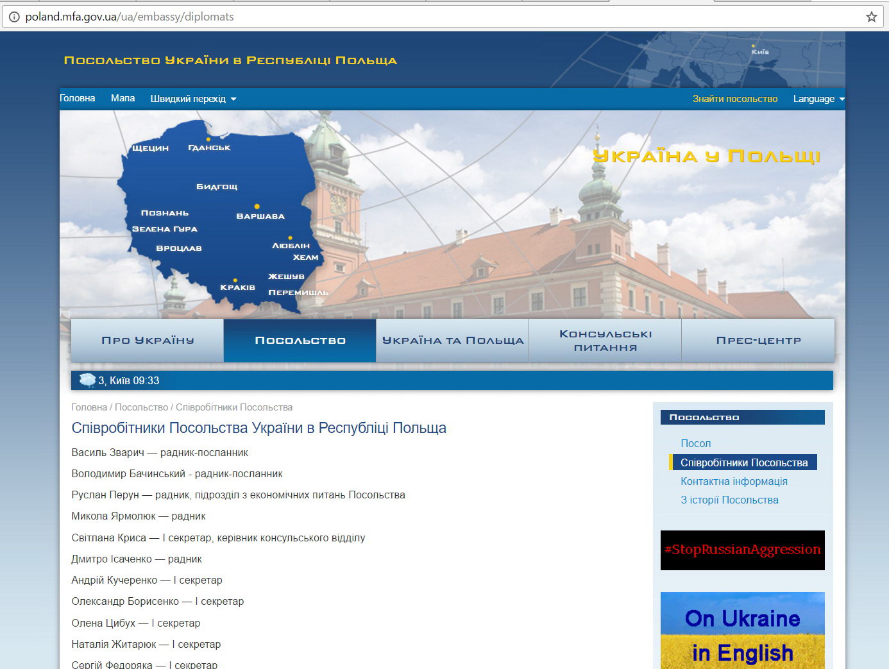
Task: Open the Language dropdown menu
Action: point(818,99)
